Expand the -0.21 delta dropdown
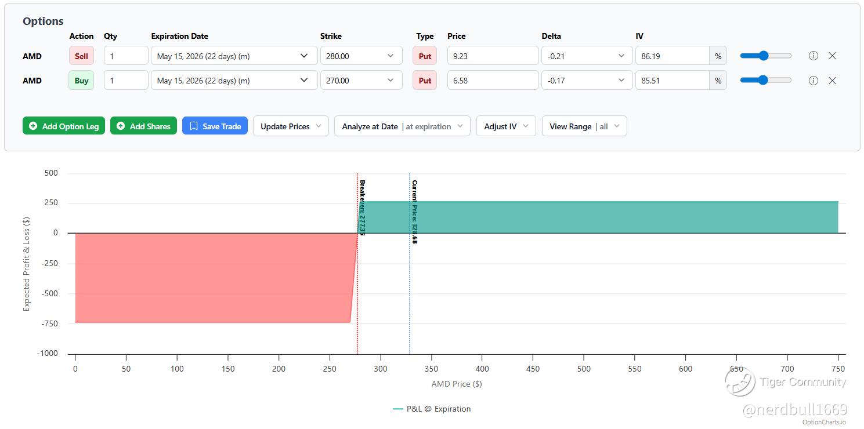This screenshot has height=429, width=864. coord(586,56)
